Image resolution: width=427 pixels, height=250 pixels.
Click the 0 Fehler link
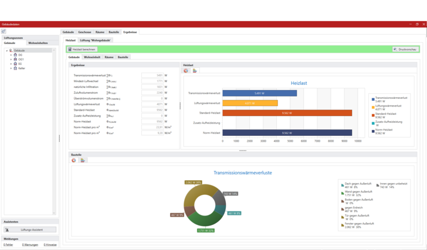pyautogui.click(x=8, y=245)
